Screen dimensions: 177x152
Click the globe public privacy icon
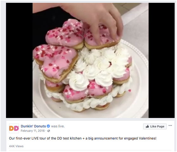click(49, 131)
